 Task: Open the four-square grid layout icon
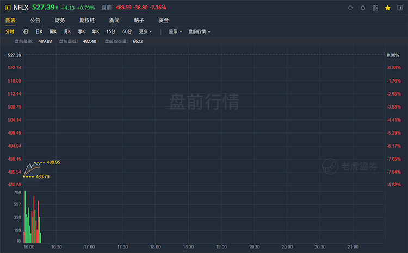click(x=375, y=8)
